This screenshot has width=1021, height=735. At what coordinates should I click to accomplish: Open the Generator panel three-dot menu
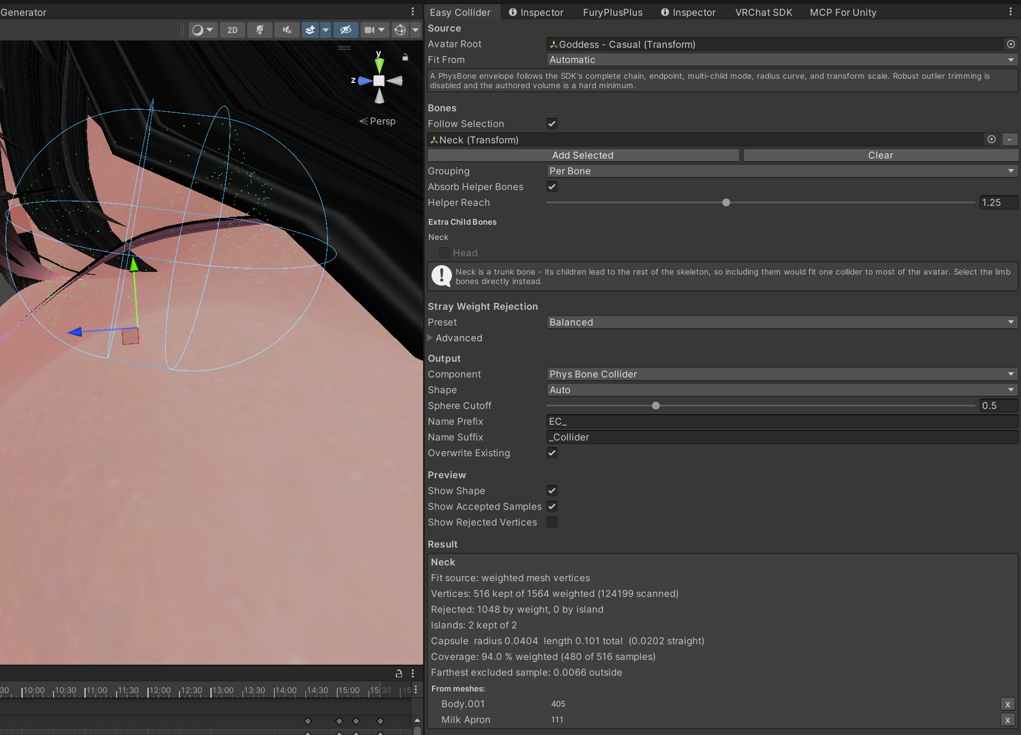coord(413,12)
